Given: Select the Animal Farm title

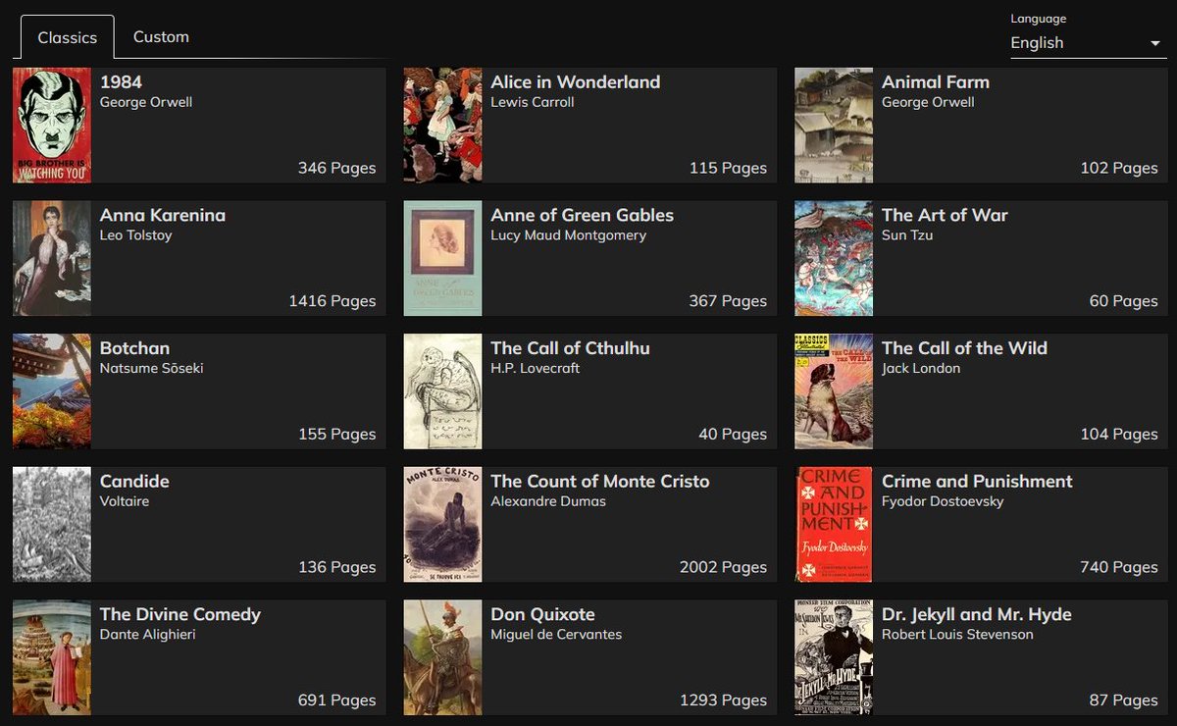Looking at the screenshot, I should (x=936, y=82).
